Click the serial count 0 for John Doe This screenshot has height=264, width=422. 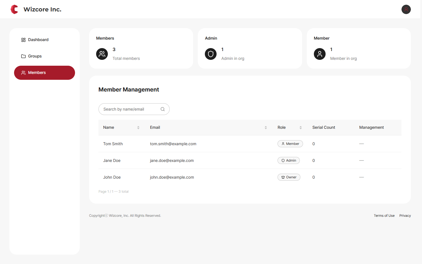pos(314,177)
